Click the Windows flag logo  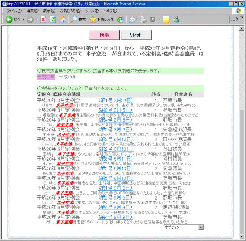coord(238,11)
